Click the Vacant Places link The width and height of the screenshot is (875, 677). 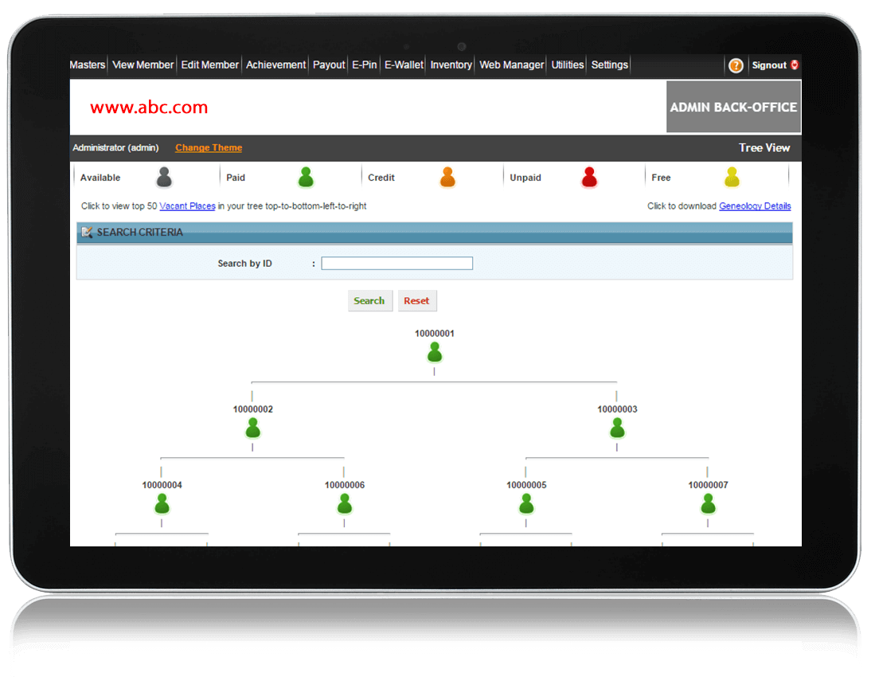point(187,205)
